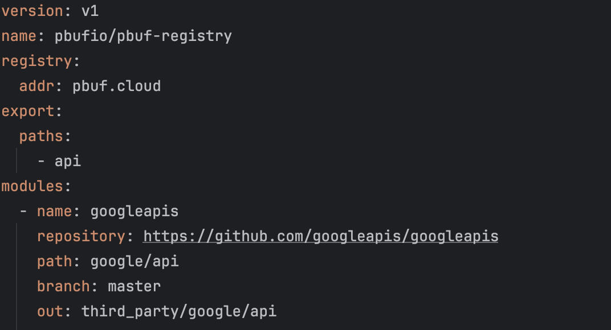The image size is (611, 330).
Task: Place cursor on the "v1" value
Action: pyautogui.click(x=90, y=11)
